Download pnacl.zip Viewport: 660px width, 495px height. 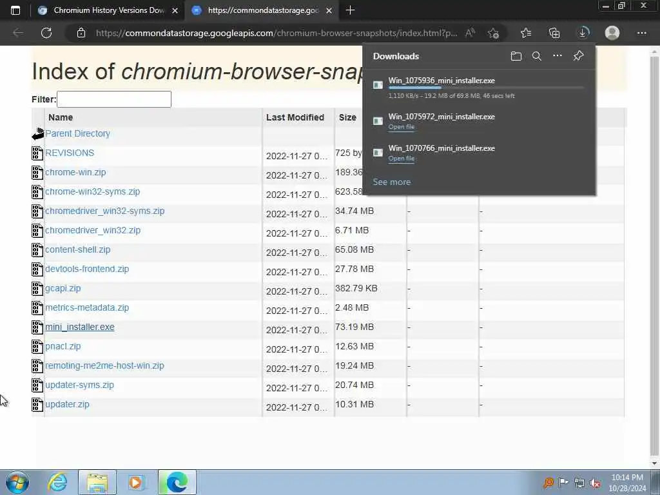(63, 346)
